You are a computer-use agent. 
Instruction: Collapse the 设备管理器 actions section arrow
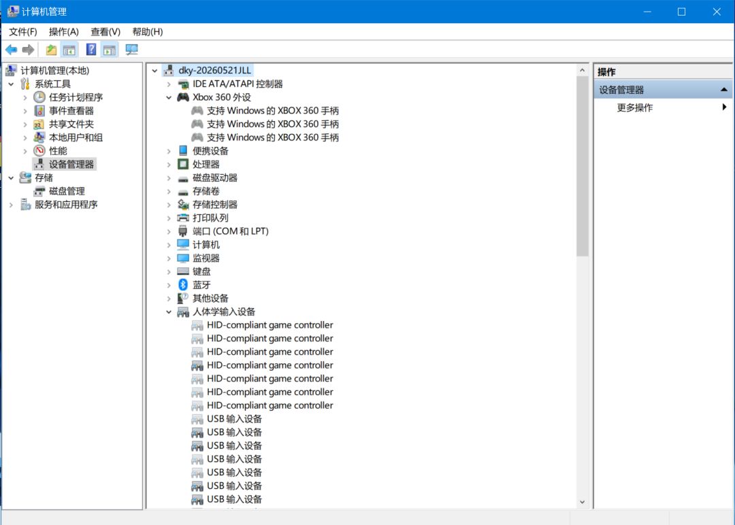pyautogui.click(x=723, y=90)
